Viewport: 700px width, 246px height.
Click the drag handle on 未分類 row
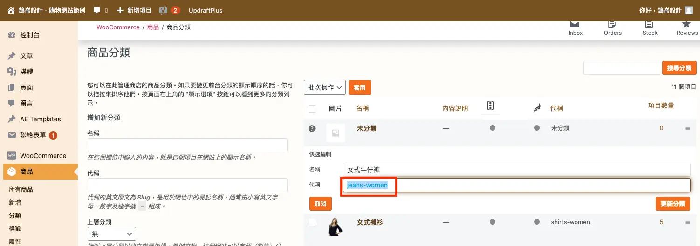687,129
